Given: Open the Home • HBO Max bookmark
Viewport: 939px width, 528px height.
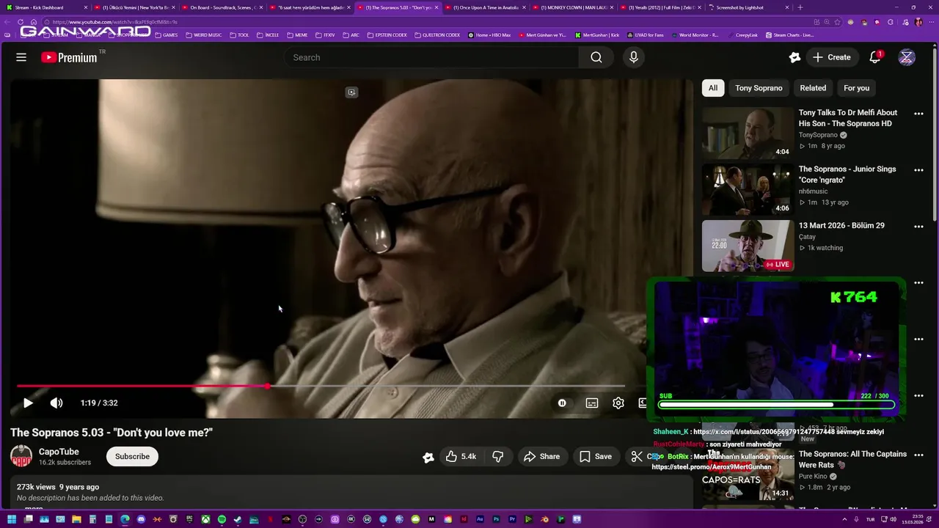Looking at the screenshot, I should (489, 35).
